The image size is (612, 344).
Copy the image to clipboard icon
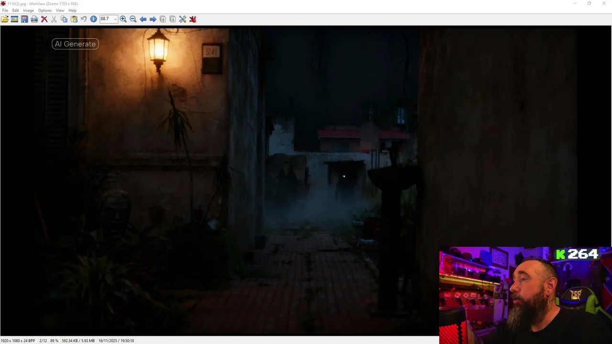click(x=64, y=19)
